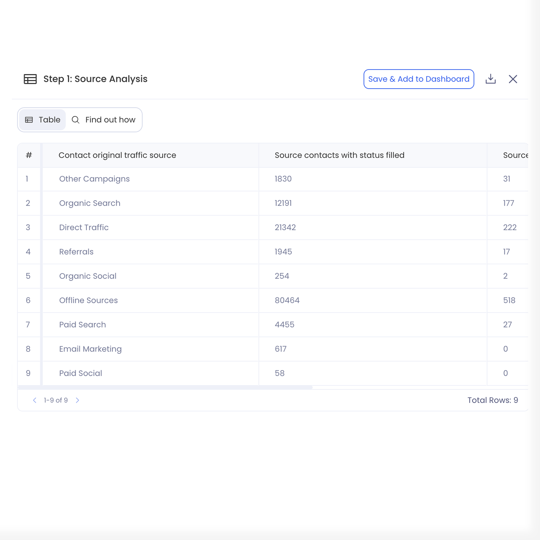Click the download icon

pyautogui.click(x=491, y=79)
